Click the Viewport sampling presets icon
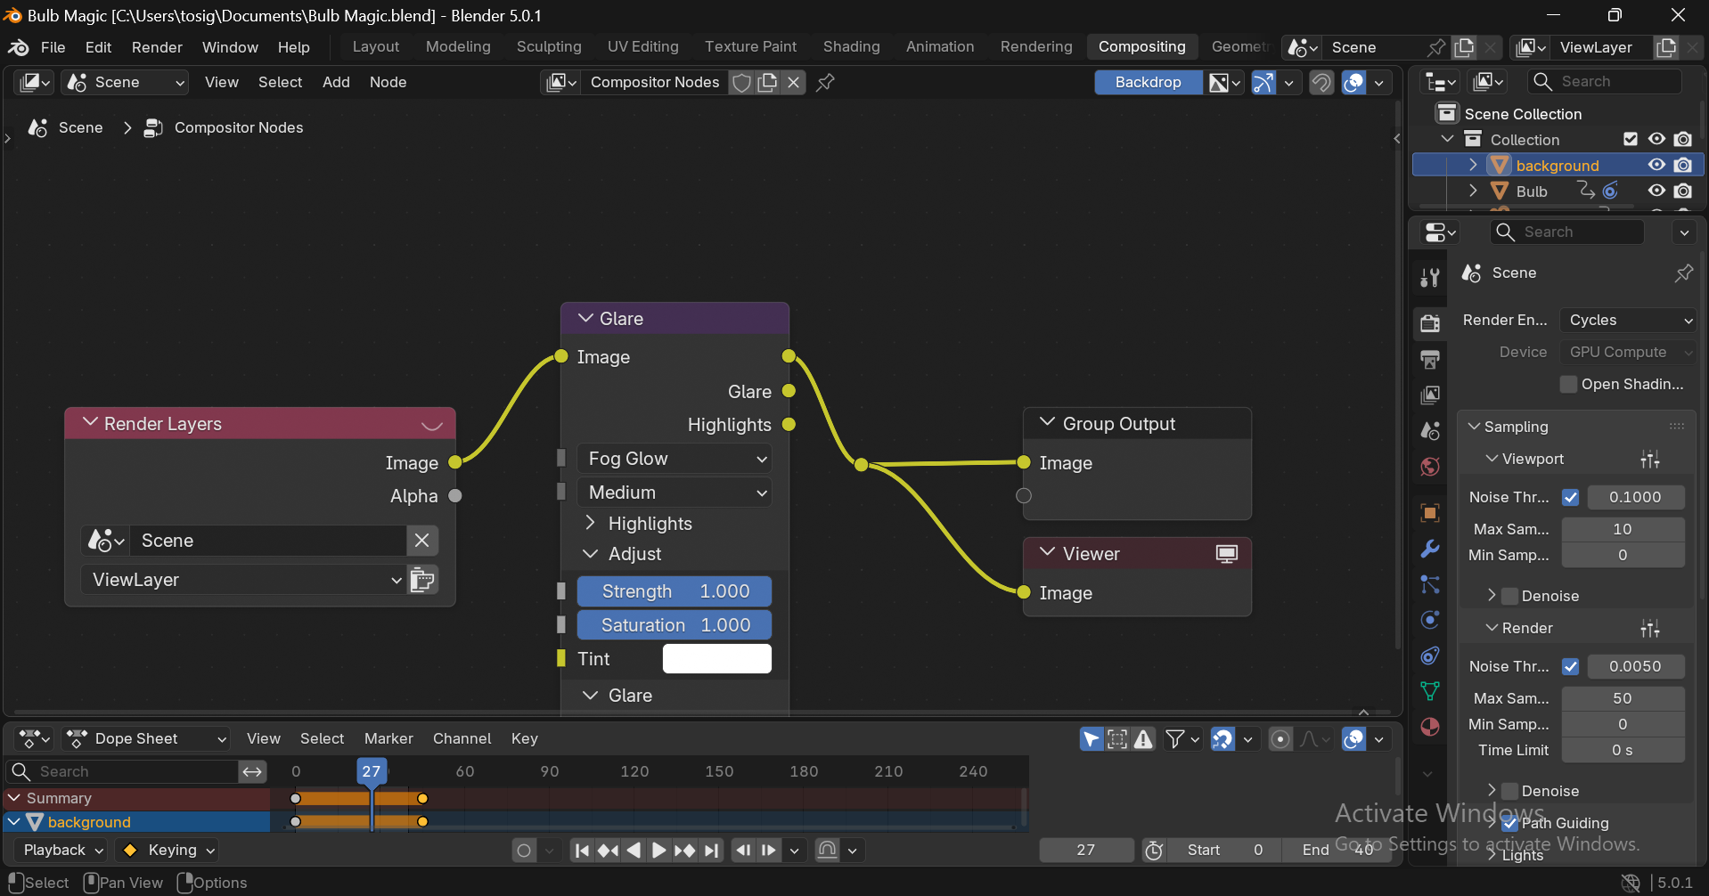Image resolution: width=1709 pixels, height=896 pixels. coord(1649,460)
